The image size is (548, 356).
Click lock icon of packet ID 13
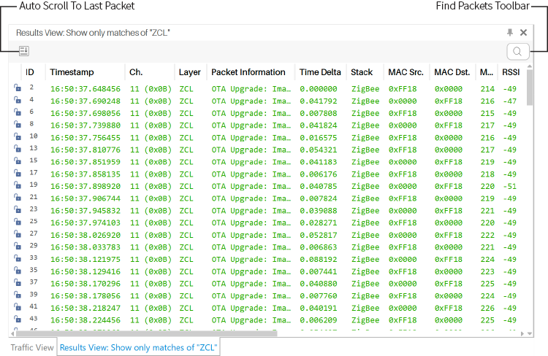[x=17, y=149]
